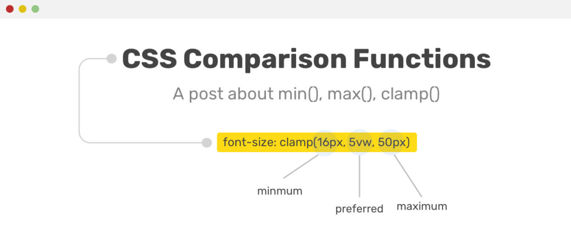This screenshot has width=571, height=243.
Task: Click the 'maximum' label
Action: [422, 207]
